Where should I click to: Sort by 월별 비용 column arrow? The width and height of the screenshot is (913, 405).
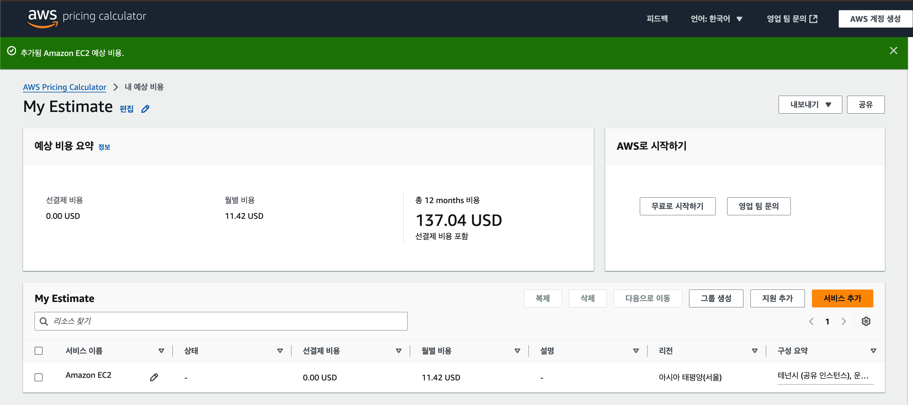517,351
